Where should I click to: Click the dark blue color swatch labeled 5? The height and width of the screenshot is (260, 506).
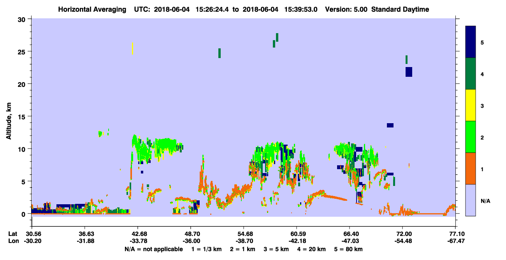click(x=471, y=42)
